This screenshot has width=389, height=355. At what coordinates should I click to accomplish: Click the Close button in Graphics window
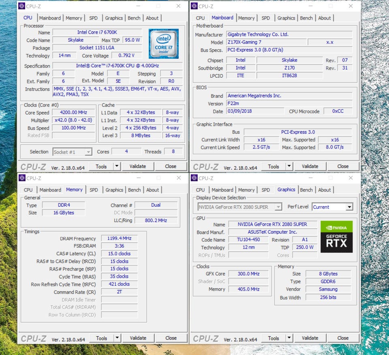tap(343, 338)
